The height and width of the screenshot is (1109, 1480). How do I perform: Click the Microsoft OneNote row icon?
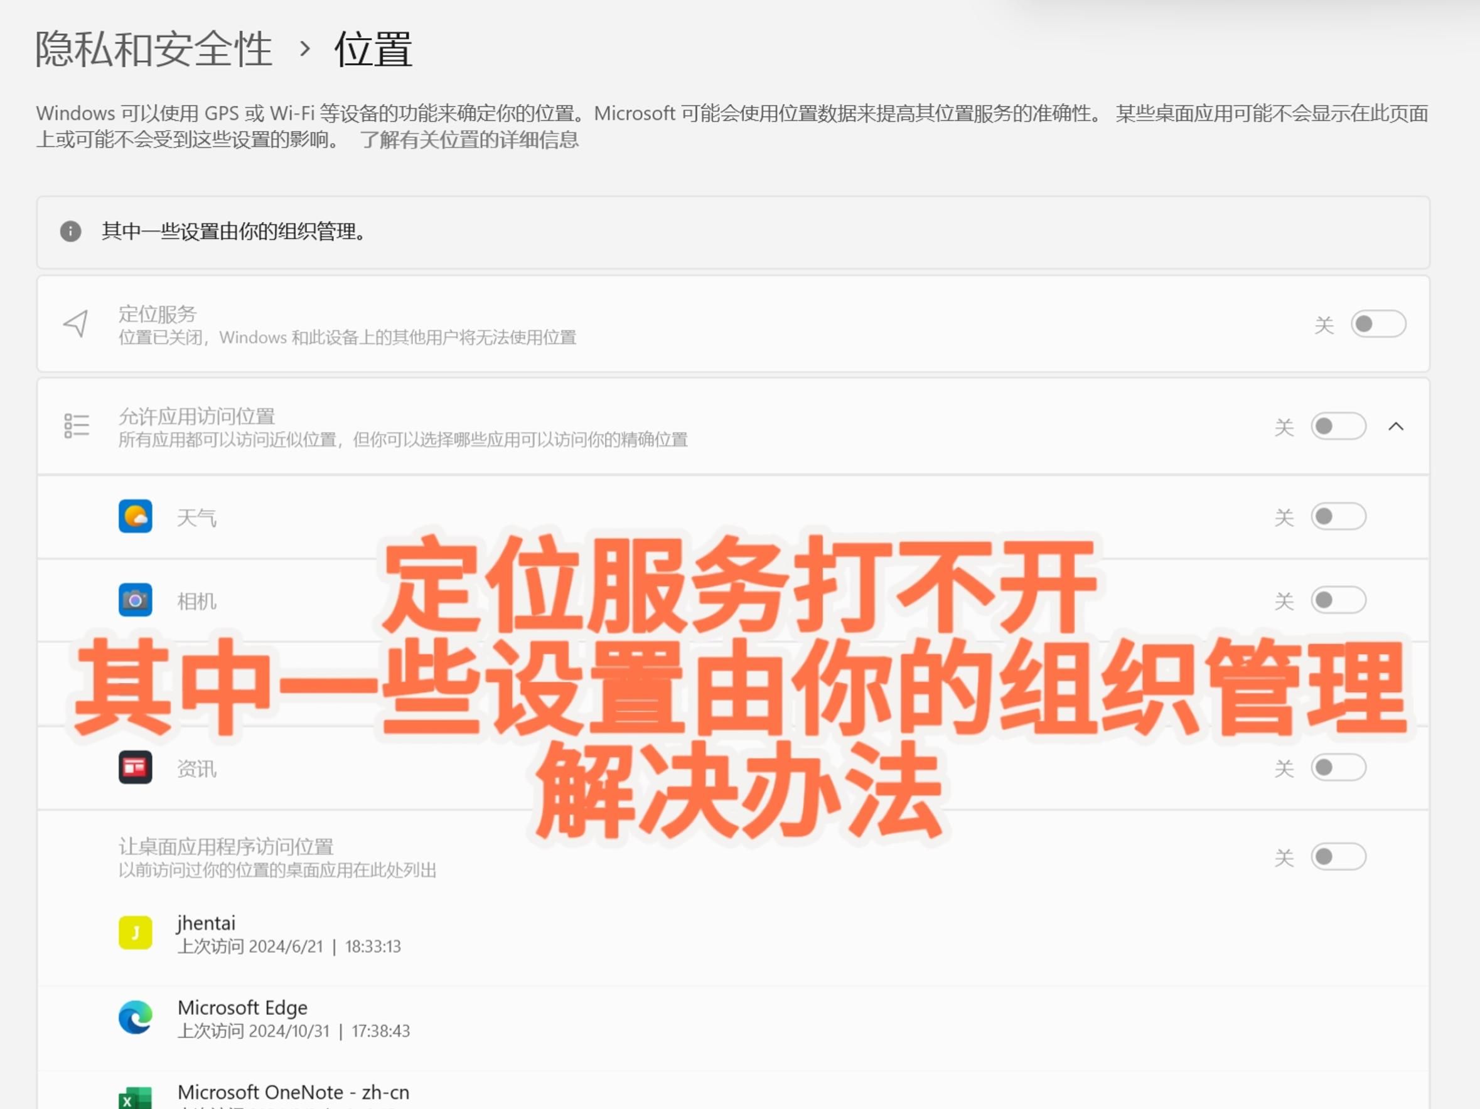tap(135, 1098)
